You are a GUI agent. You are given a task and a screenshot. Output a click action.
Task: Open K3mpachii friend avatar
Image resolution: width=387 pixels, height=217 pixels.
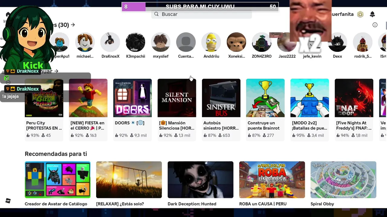point(135,42)
